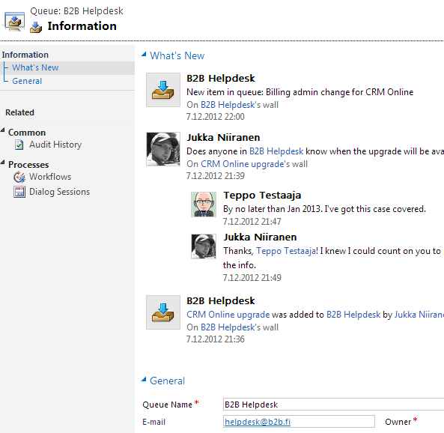Open Dialog Sessions
This screenshot has height=433, width=444.
(59, 192)
